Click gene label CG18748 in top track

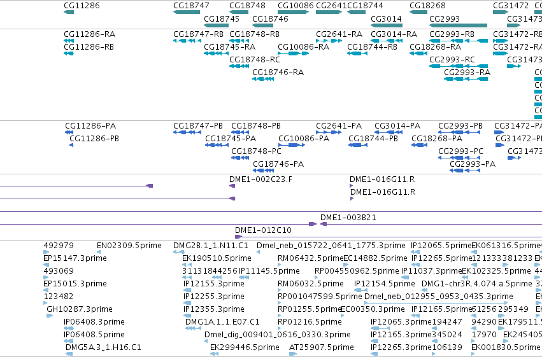tap(247, 6)
